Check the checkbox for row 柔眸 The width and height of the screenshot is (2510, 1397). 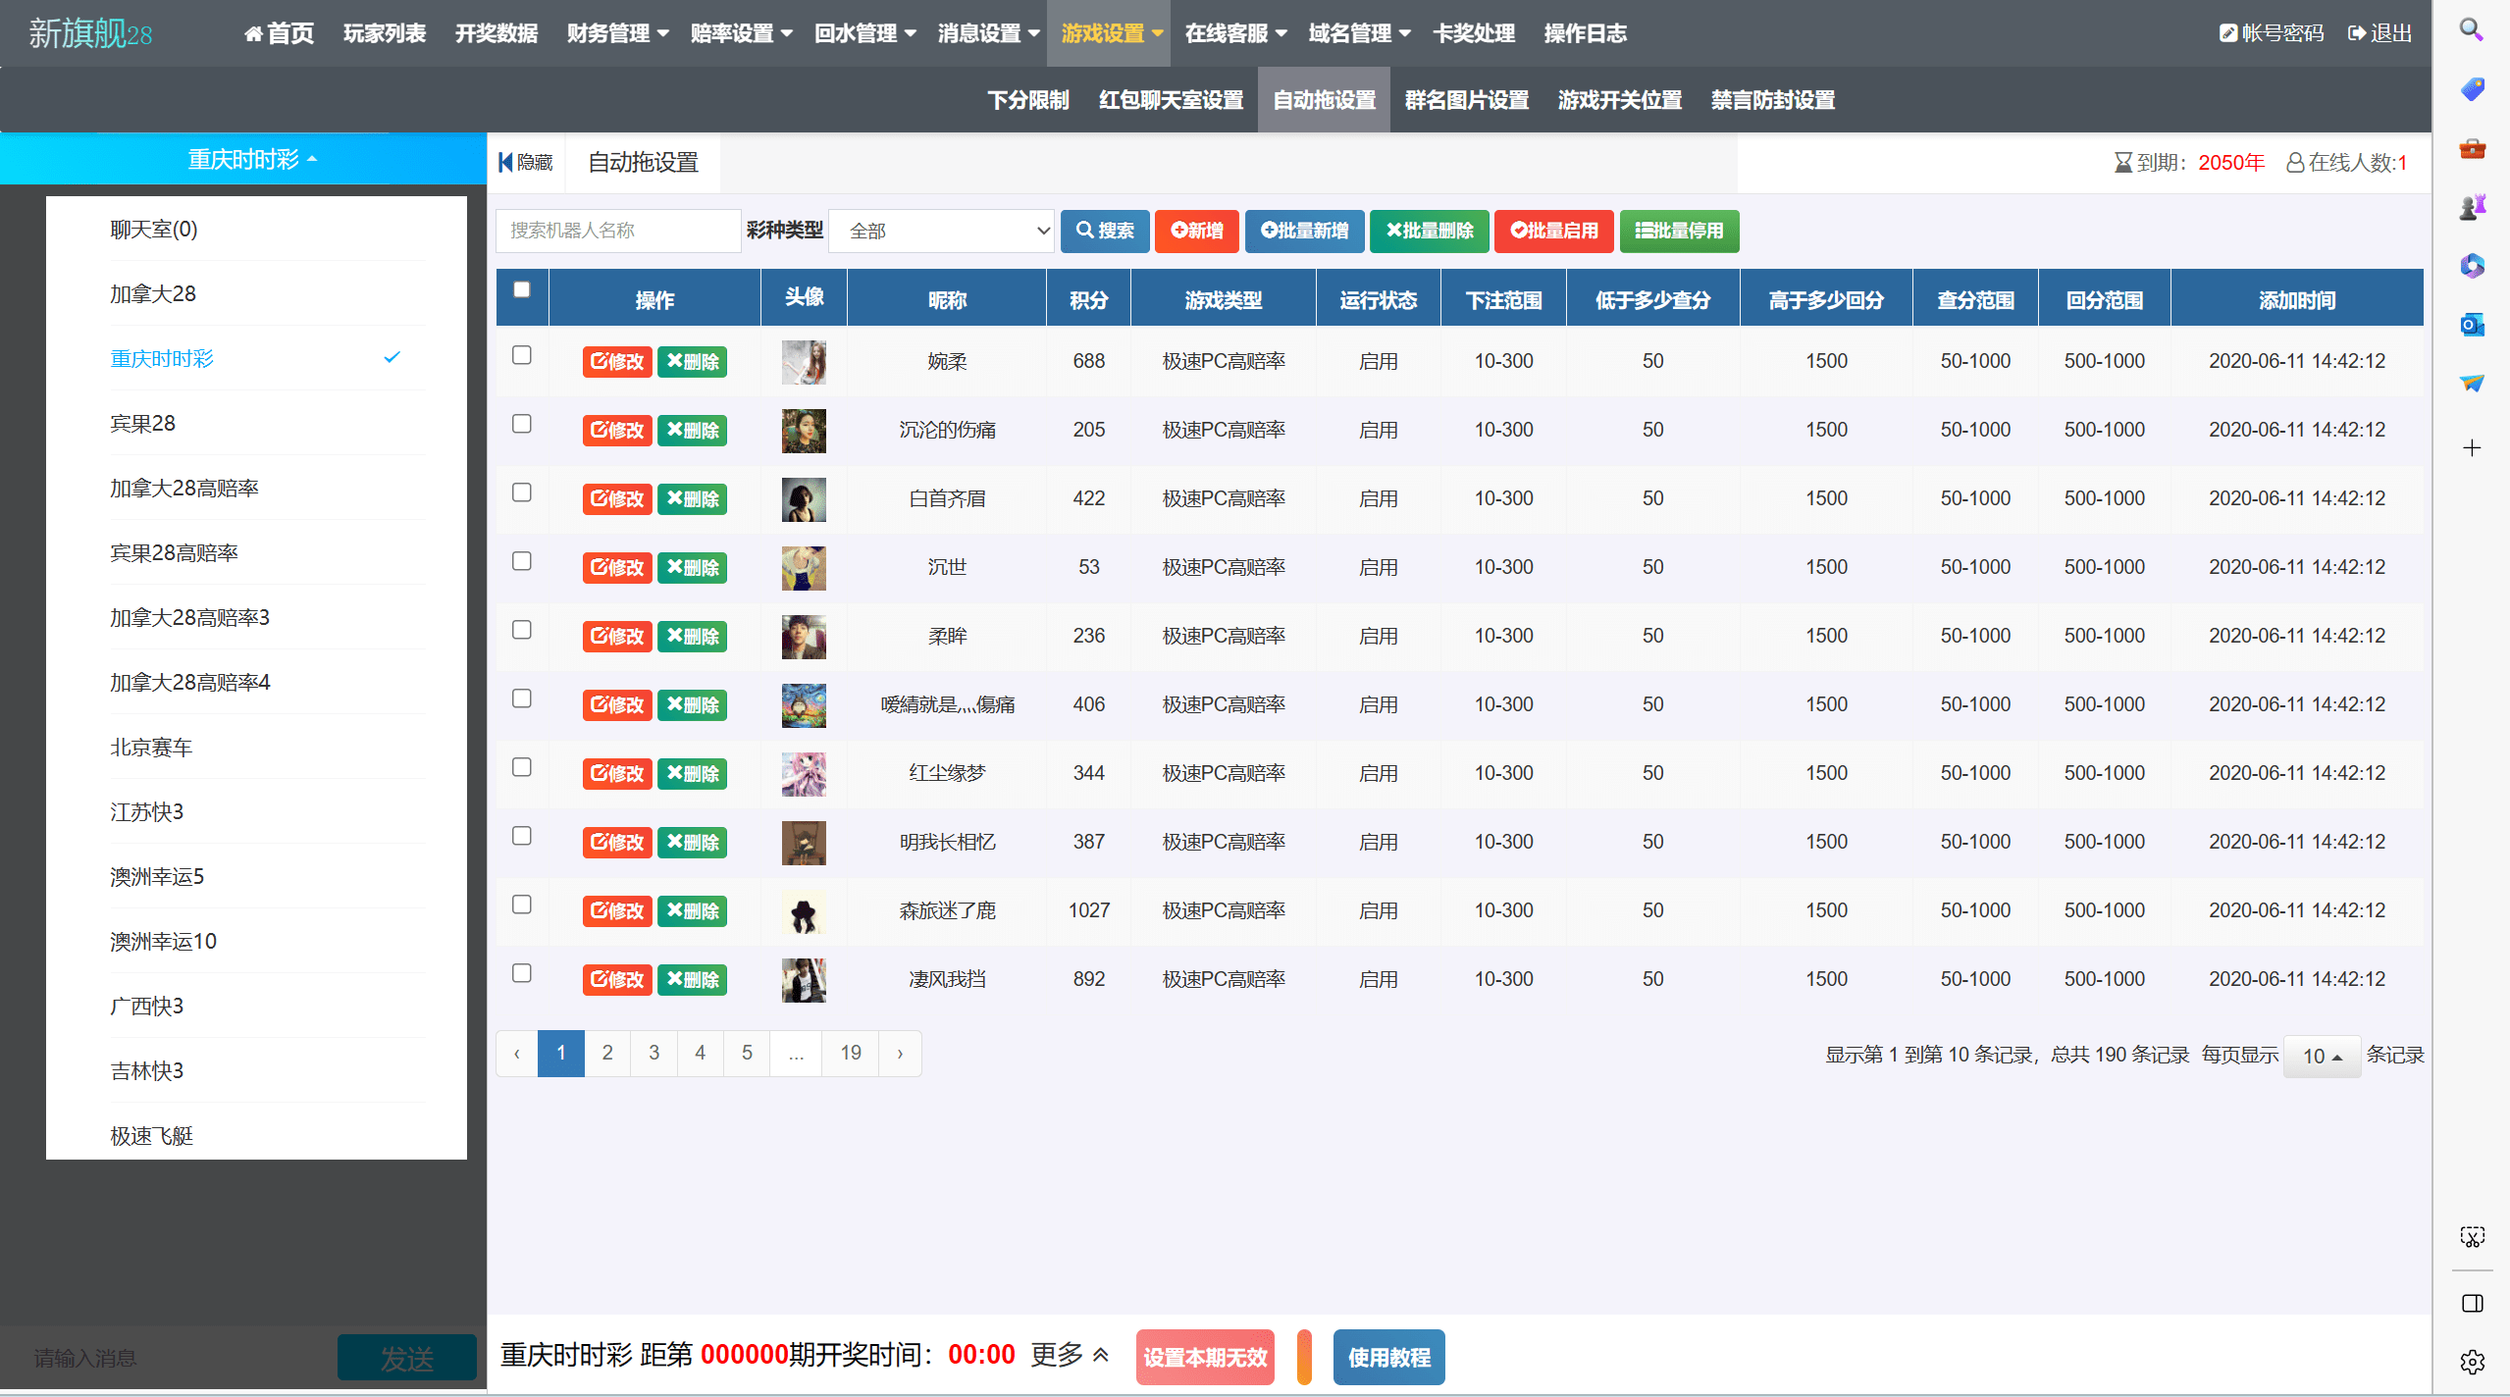point(522,631)
